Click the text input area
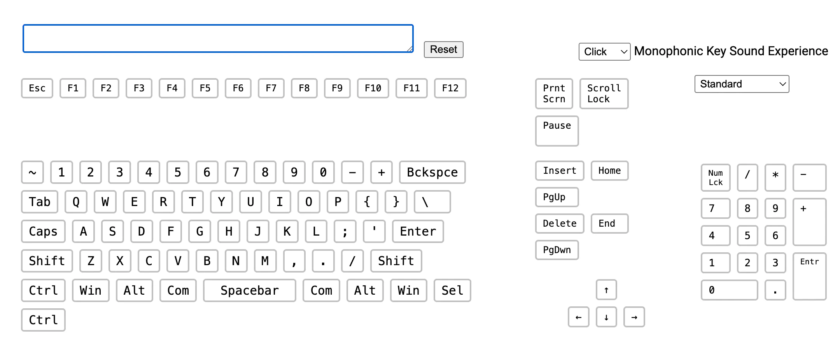 pos(218,38)
